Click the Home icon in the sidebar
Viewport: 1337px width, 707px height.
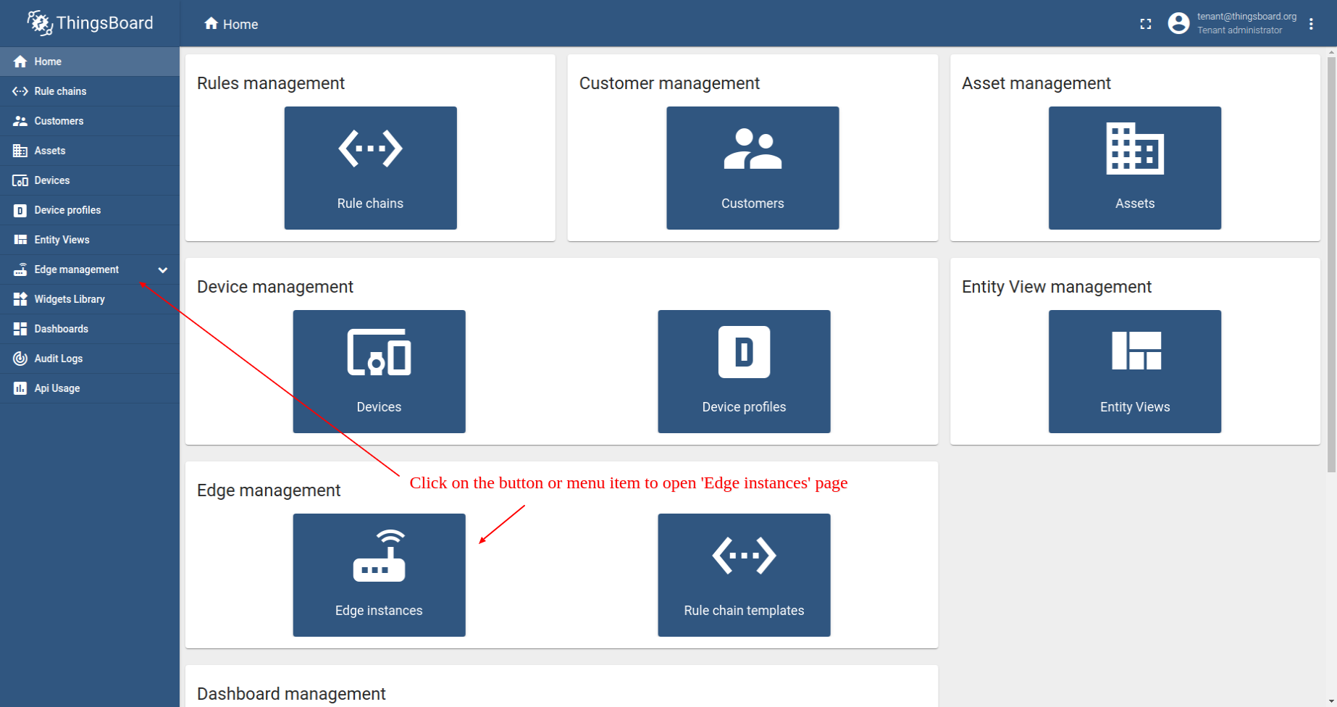point(20,62)
